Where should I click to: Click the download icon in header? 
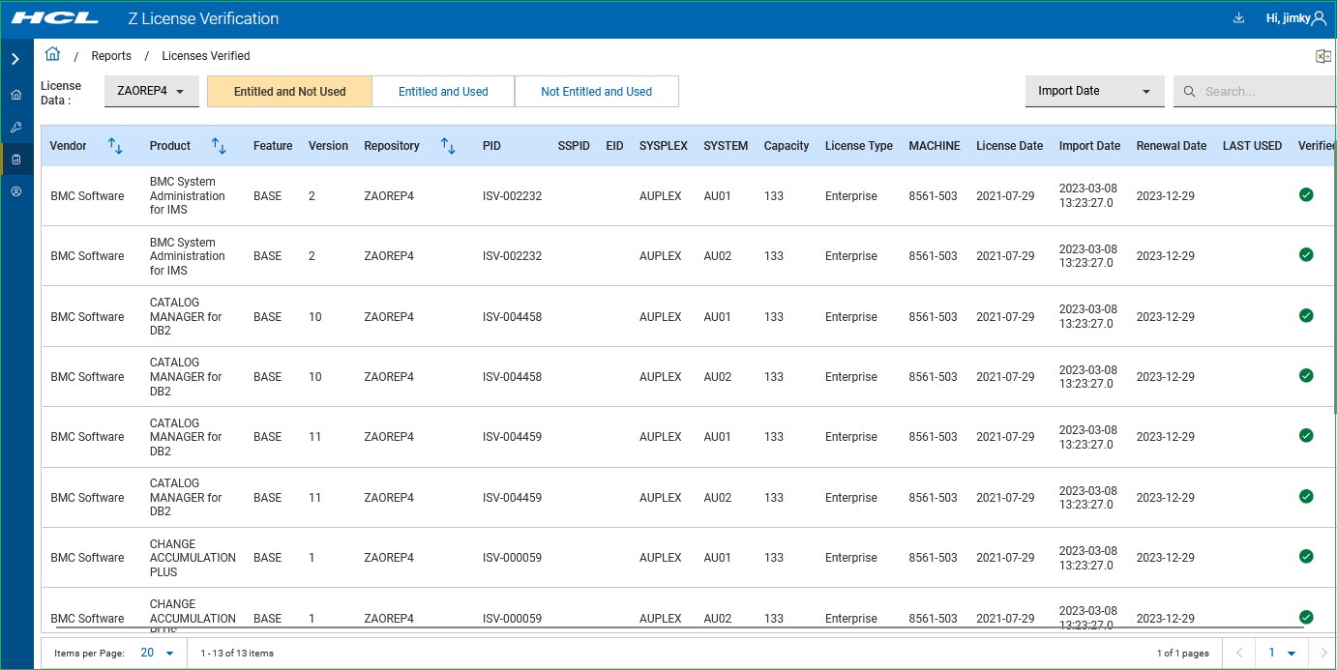[x=1238, y=18]
